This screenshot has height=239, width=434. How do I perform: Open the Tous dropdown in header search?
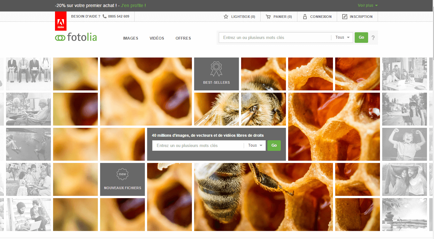342,37
